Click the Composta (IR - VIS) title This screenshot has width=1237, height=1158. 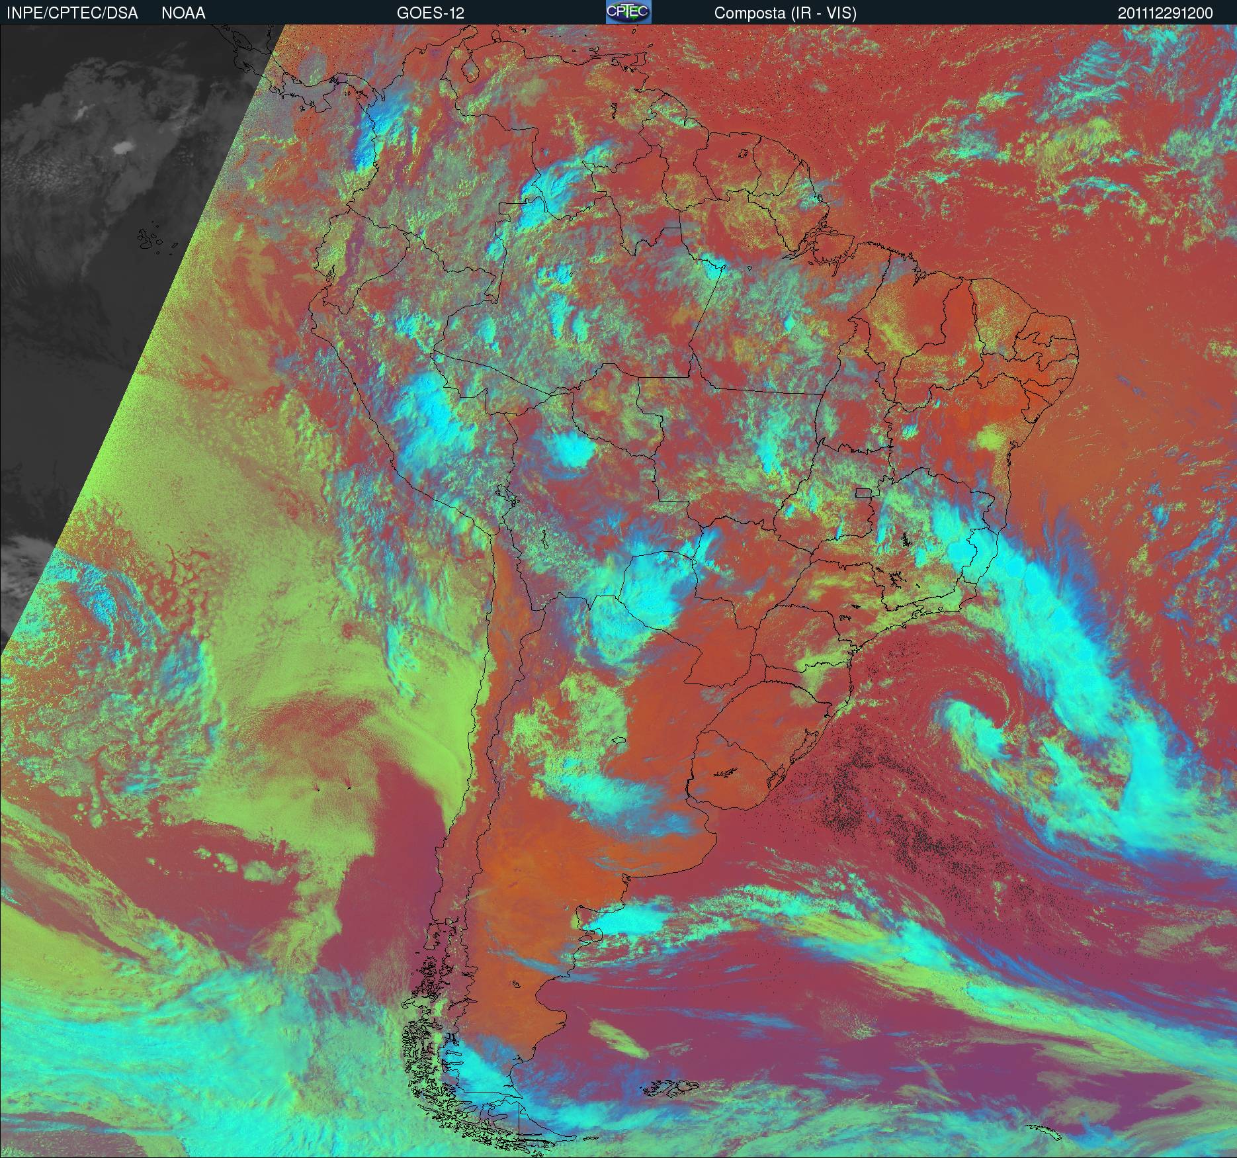[785, 13]
